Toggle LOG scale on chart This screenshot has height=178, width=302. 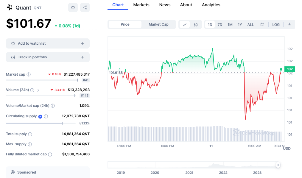[x=276, y=25]
